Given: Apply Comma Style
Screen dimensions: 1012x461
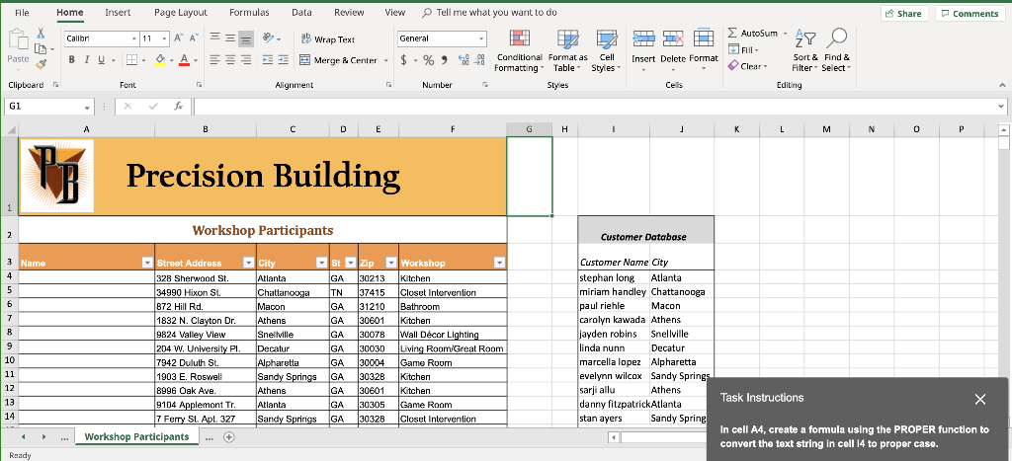Looking at the screenshot, I should (x=444, y=60).
